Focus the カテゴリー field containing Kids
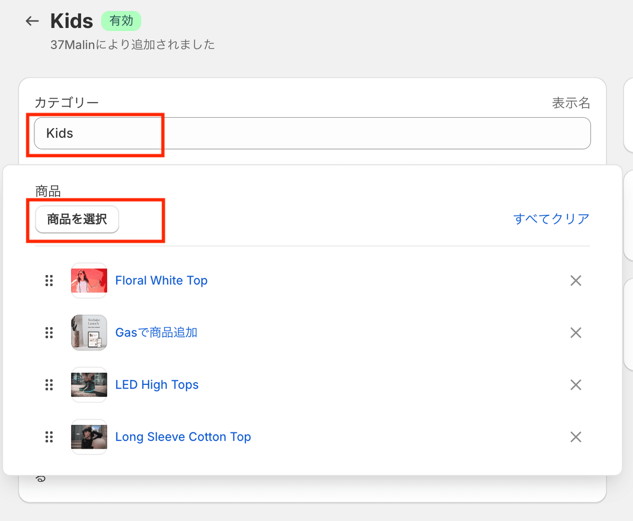Viewport: 633px width, 521px height. click(312, 133)
